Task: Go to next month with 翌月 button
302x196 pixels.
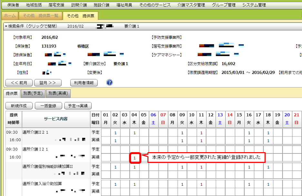Action: click(48, 83)
